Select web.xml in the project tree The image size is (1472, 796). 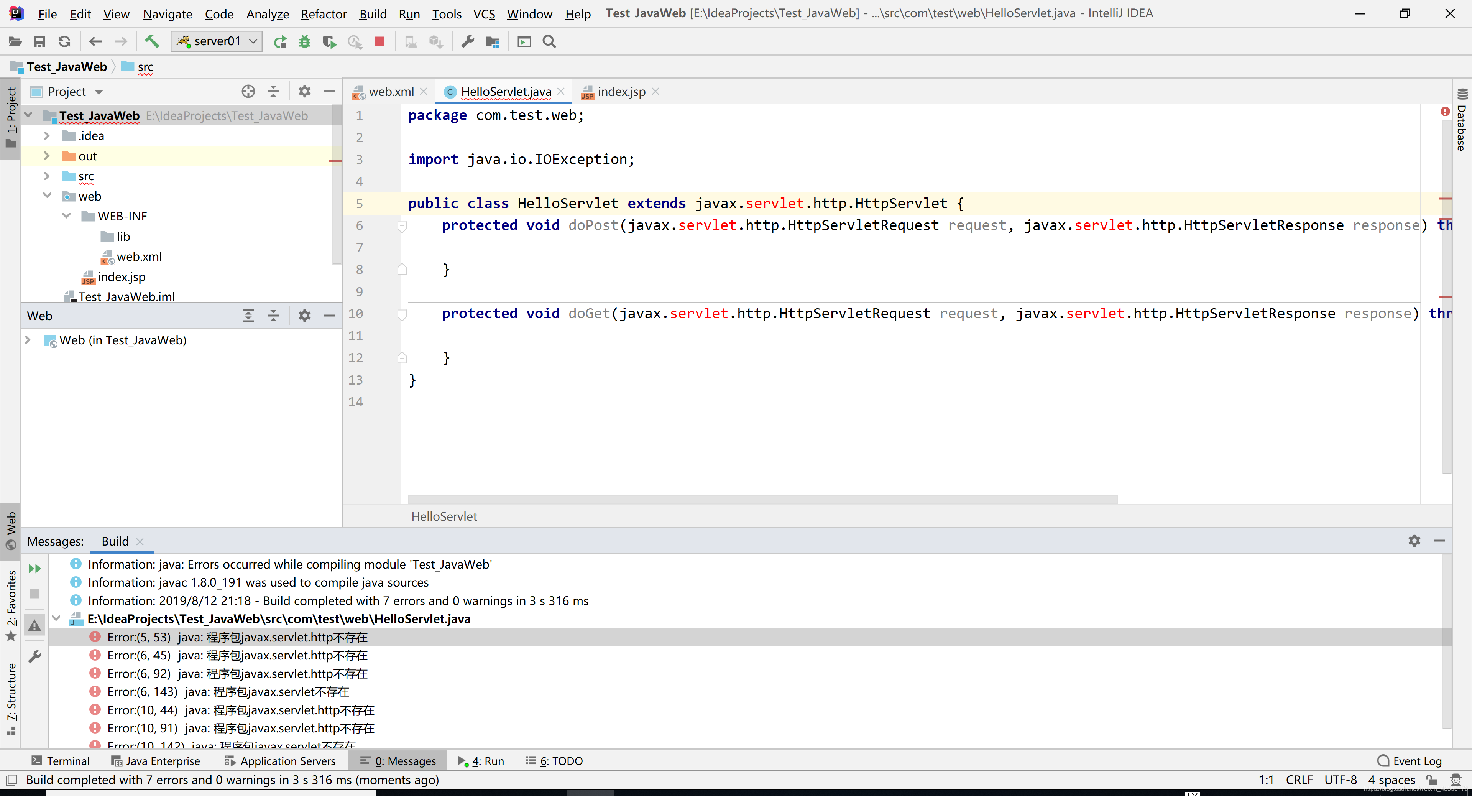(139, 257)
